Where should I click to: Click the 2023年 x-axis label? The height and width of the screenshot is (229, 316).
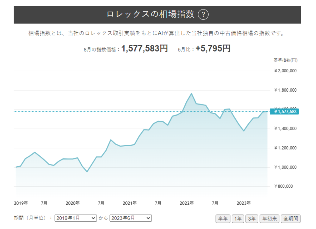(244, 203)
